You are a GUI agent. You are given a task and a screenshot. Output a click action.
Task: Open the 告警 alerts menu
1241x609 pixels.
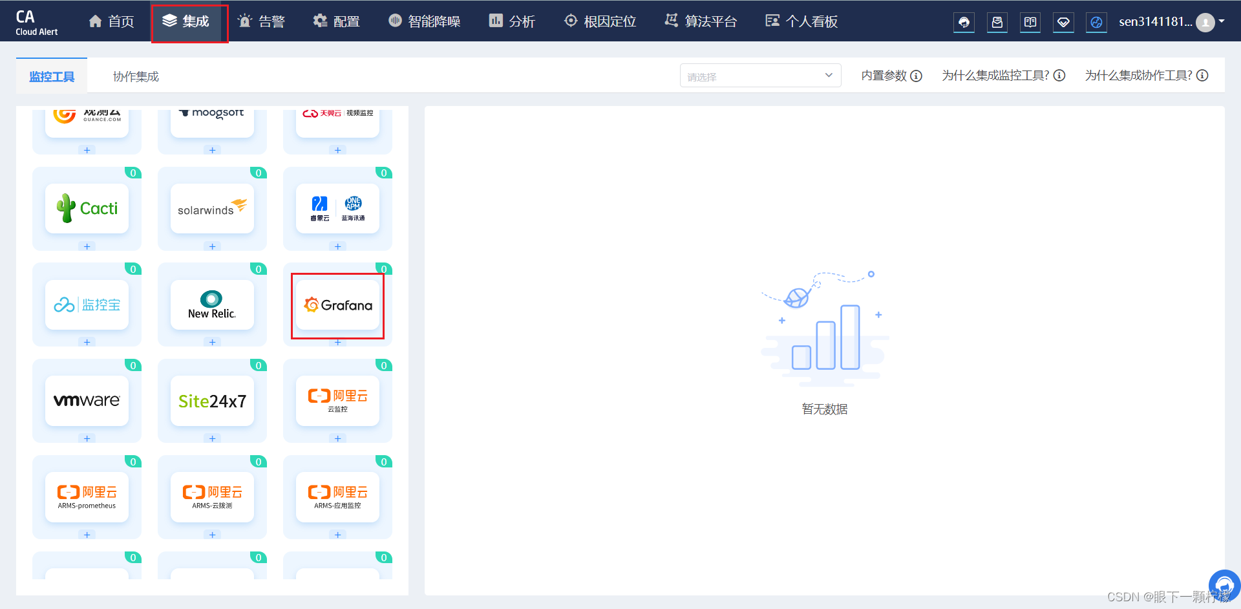[x=262, y=21]
